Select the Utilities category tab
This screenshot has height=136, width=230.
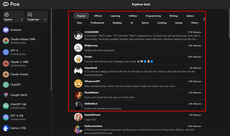coord(133,16)
